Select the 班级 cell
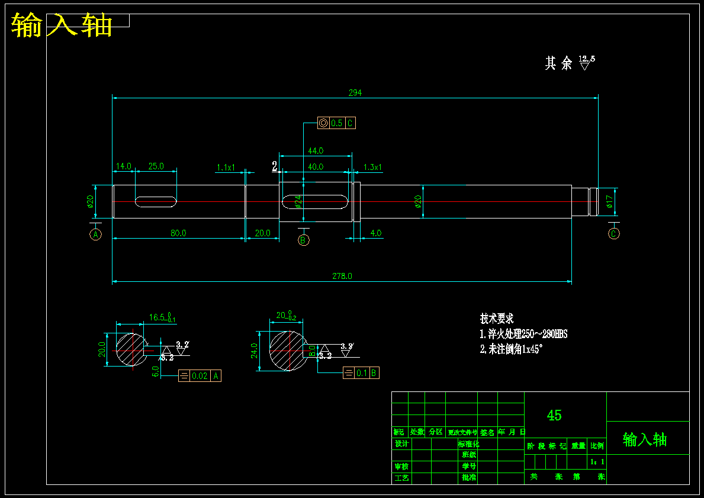704x498 pixels. (x=469, y=455)
